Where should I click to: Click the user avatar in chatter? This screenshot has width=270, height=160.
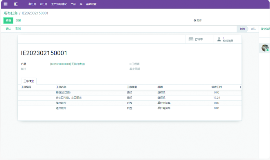coord(265,48)
